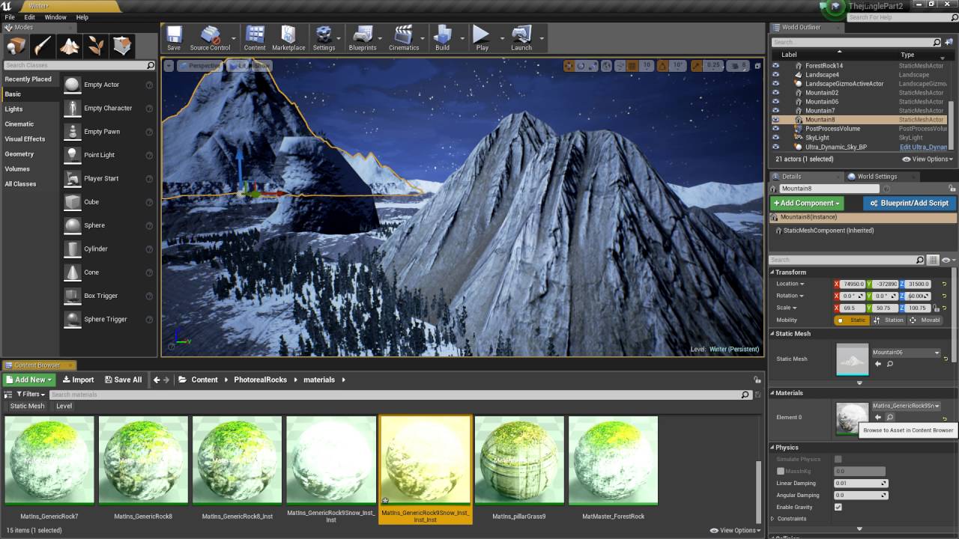Browse to Mountain06 static mesh asset magnifier
This screenshot has height=539, width=959.
890,364
